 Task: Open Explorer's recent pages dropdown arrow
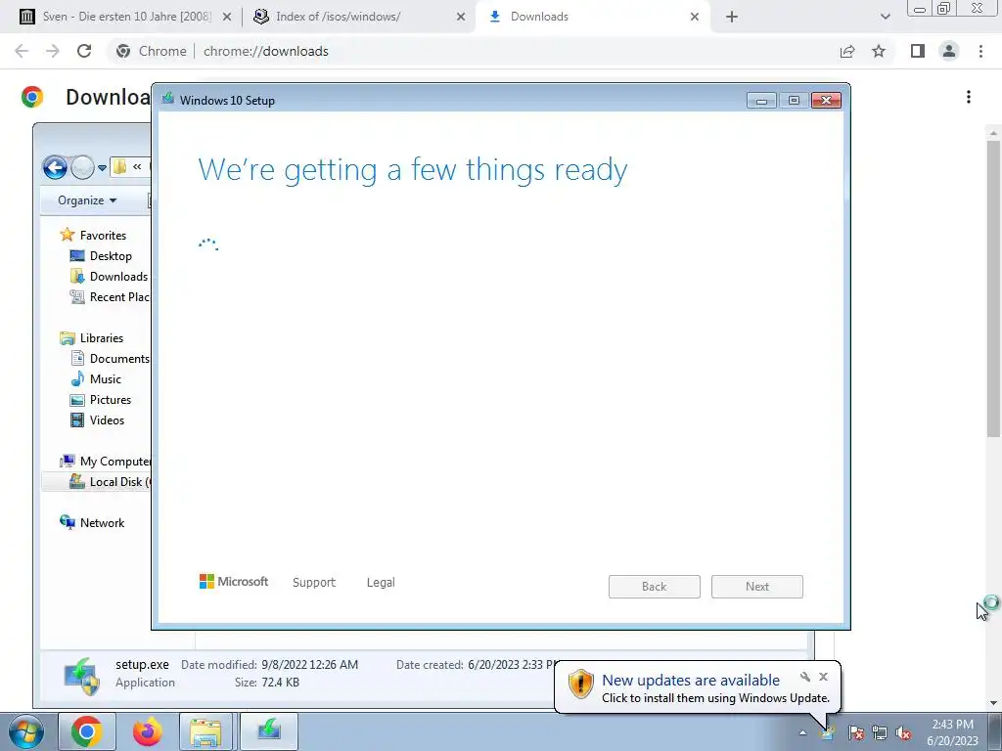pyautogui.click(x=102, y=168)
